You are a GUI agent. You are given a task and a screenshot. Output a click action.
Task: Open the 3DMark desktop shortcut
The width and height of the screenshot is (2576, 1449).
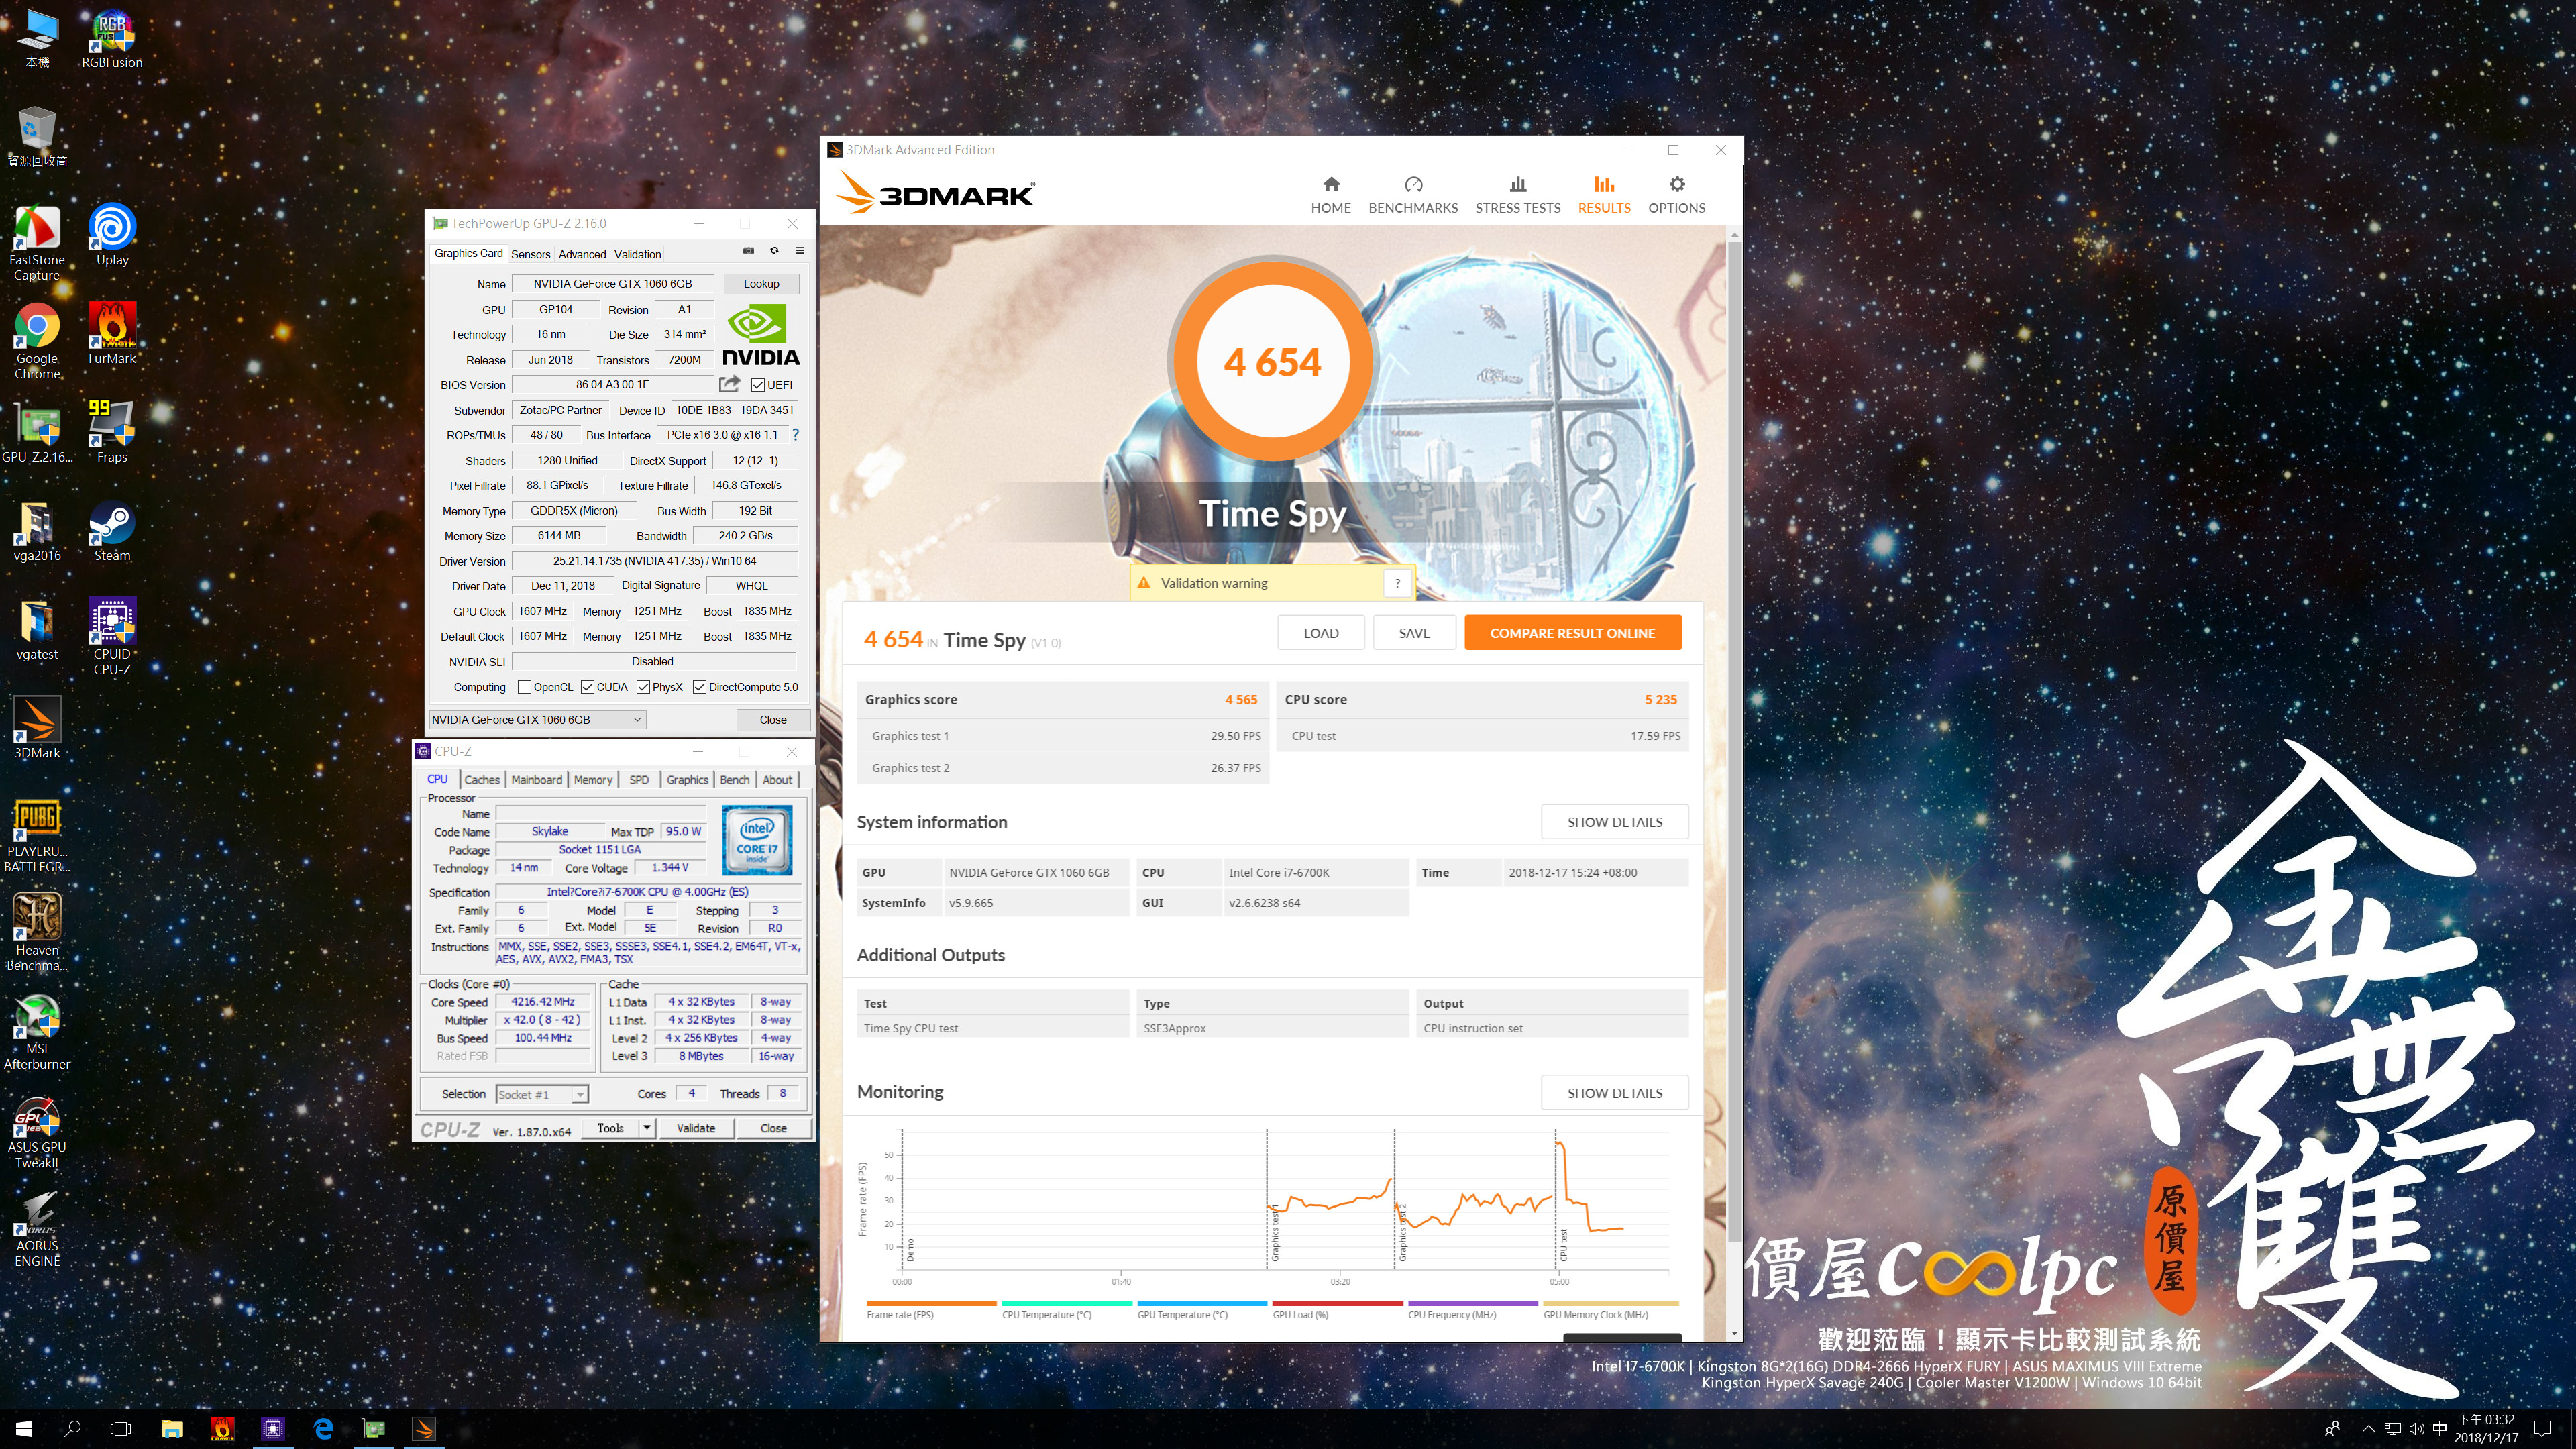[x=37, y=728]
